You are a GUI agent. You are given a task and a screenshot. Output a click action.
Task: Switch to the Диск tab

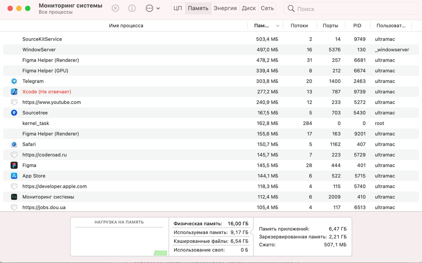[x=249, y=8]
